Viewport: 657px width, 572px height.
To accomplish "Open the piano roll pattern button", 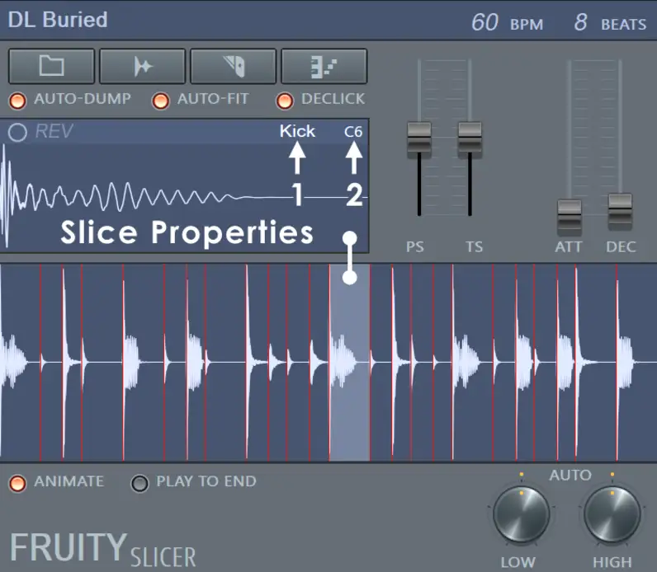I will (324, 66).
